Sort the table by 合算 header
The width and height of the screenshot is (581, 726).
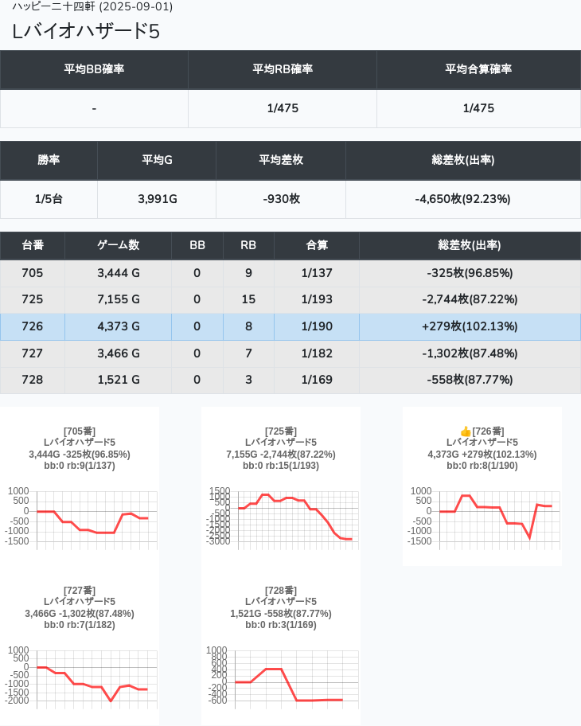(x=317, y=246)
